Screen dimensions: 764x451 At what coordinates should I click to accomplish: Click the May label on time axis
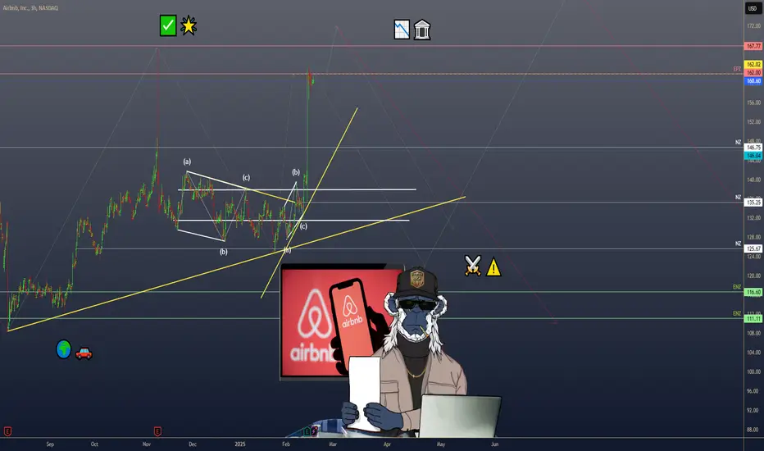pyautogui.click(x=441, y=444)
